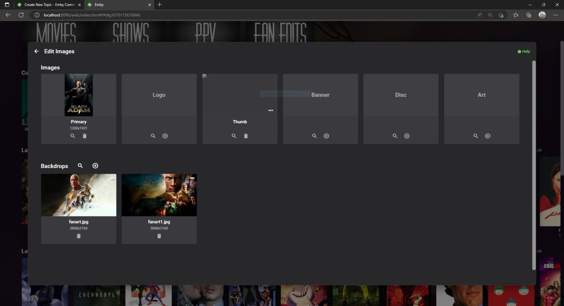The width and height of the screenshot is (564, 306).
Task: Open the Thumb card ellipsis menu
Action: point(271,110)
